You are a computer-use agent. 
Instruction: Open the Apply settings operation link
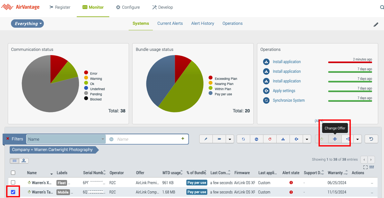point(284,91)
